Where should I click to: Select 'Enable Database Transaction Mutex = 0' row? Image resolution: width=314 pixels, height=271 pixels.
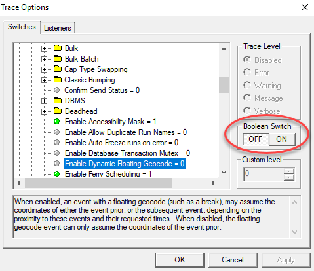point(128,153)
